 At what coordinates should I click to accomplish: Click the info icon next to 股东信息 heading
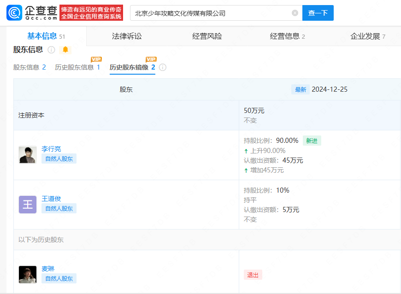click(52, 50)
